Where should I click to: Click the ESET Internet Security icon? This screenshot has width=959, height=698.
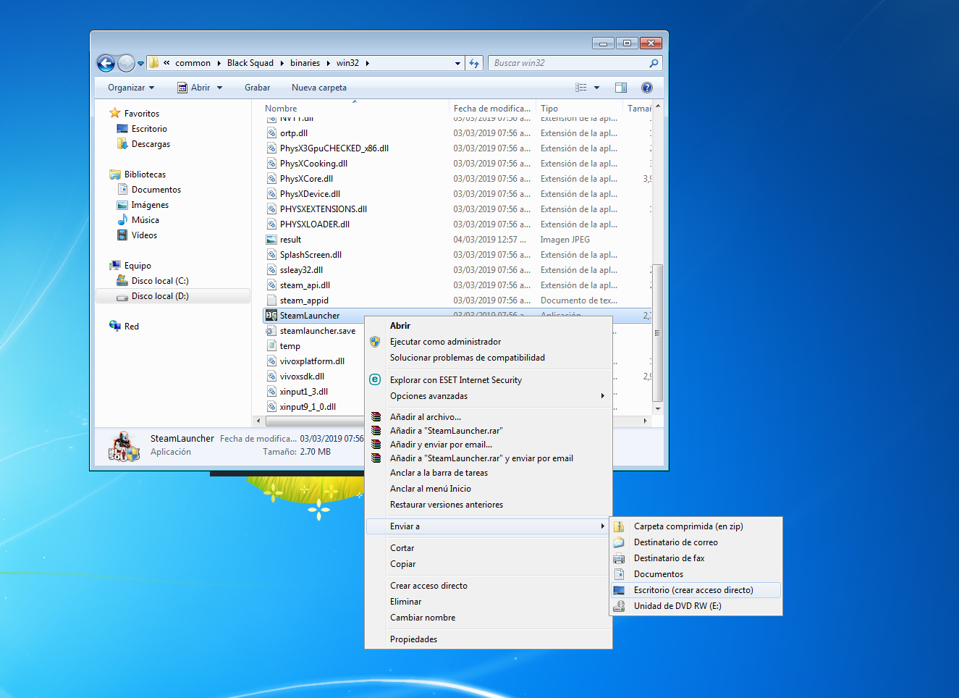(x=375, y=379)
